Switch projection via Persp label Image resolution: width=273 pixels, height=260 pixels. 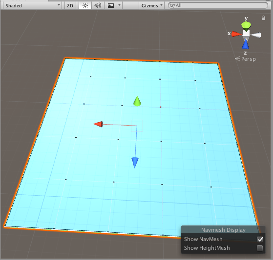coord(246,59)
